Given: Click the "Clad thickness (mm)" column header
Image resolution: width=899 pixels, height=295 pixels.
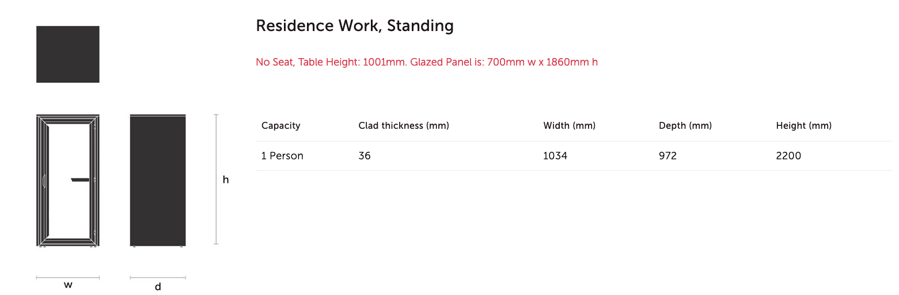Looking at the screenshot, I should [403, 126].
